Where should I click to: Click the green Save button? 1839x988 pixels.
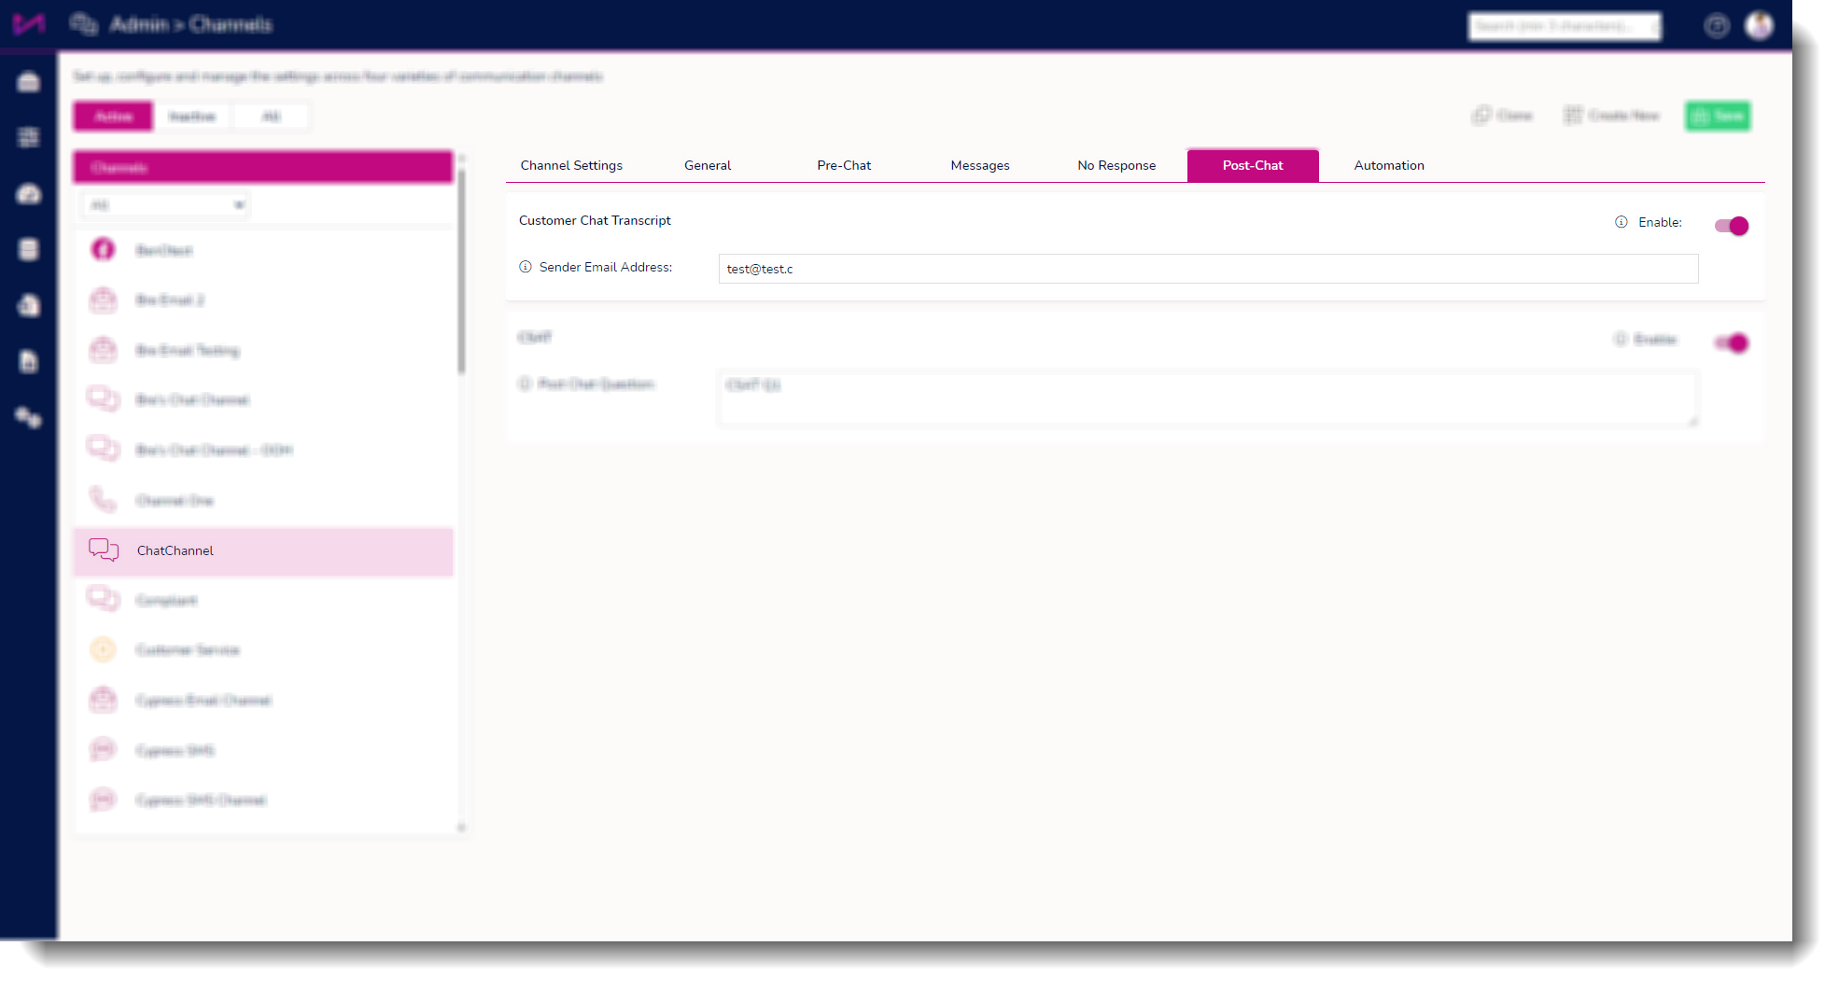(1718, 116)
